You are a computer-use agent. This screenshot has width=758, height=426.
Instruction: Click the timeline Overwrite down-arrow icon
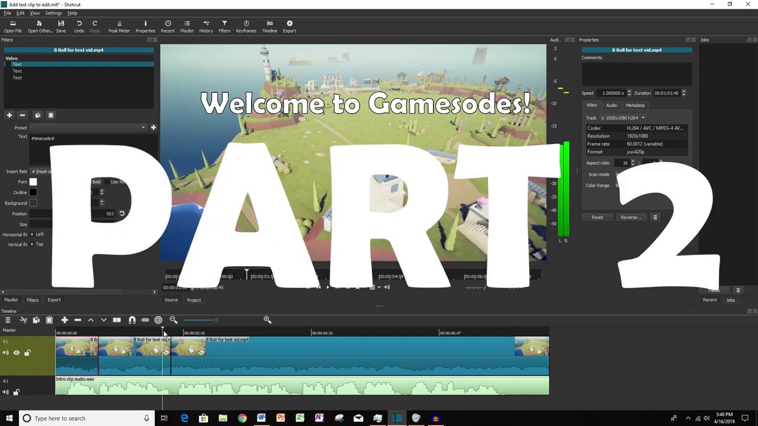(x=104, y=320)
